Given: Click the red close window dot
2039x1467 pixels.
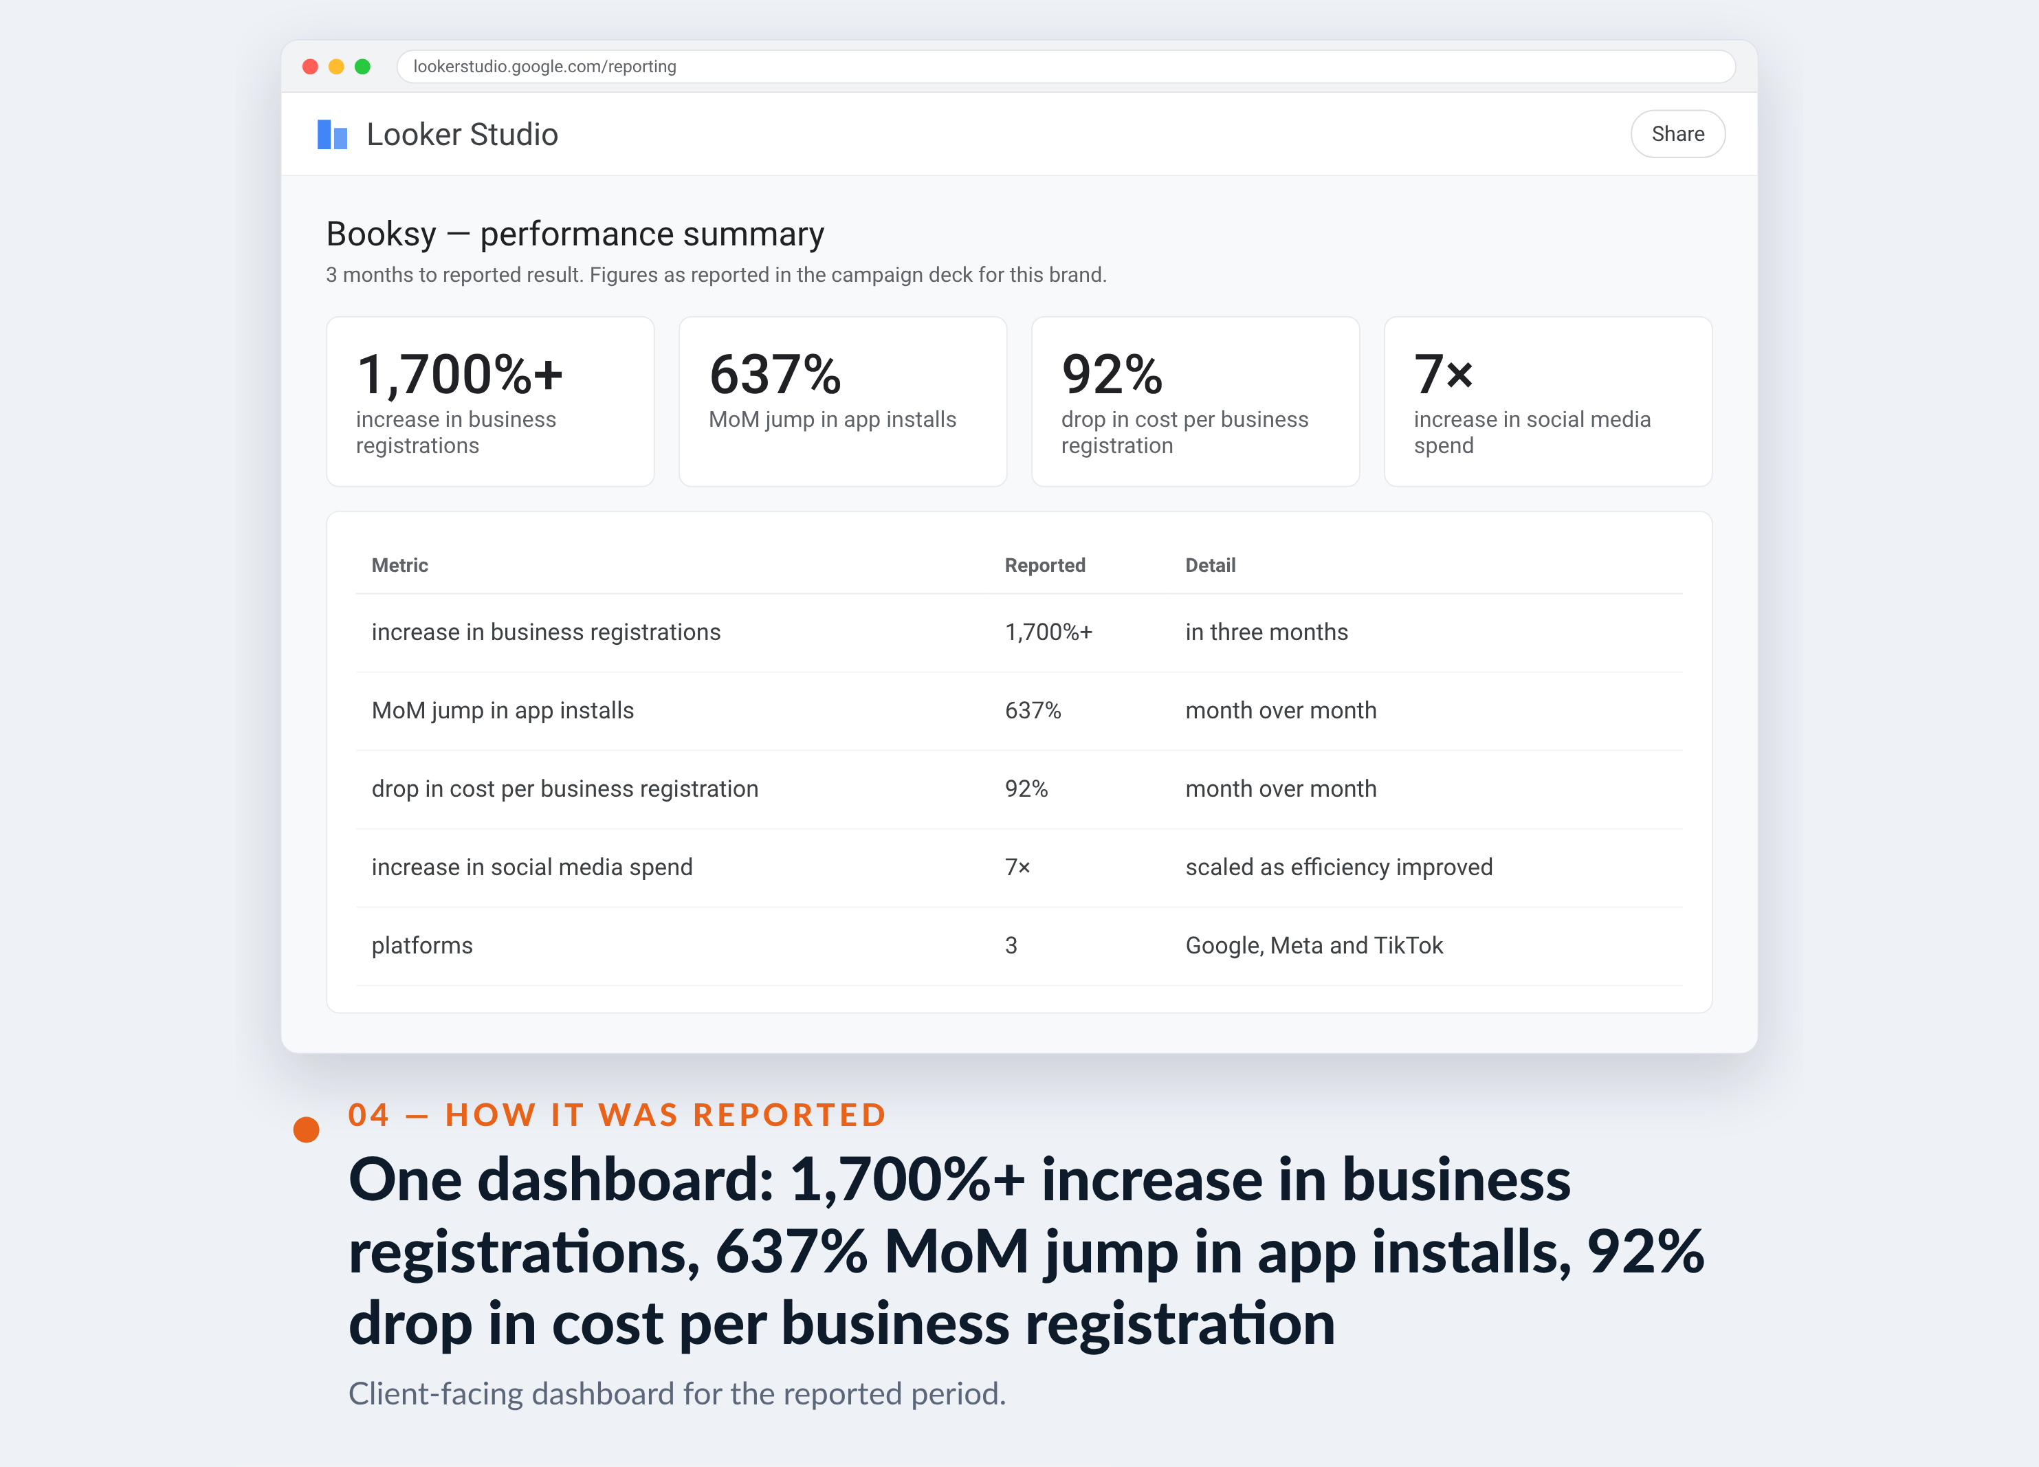Looking at the screenshot, I should [310, 67].
